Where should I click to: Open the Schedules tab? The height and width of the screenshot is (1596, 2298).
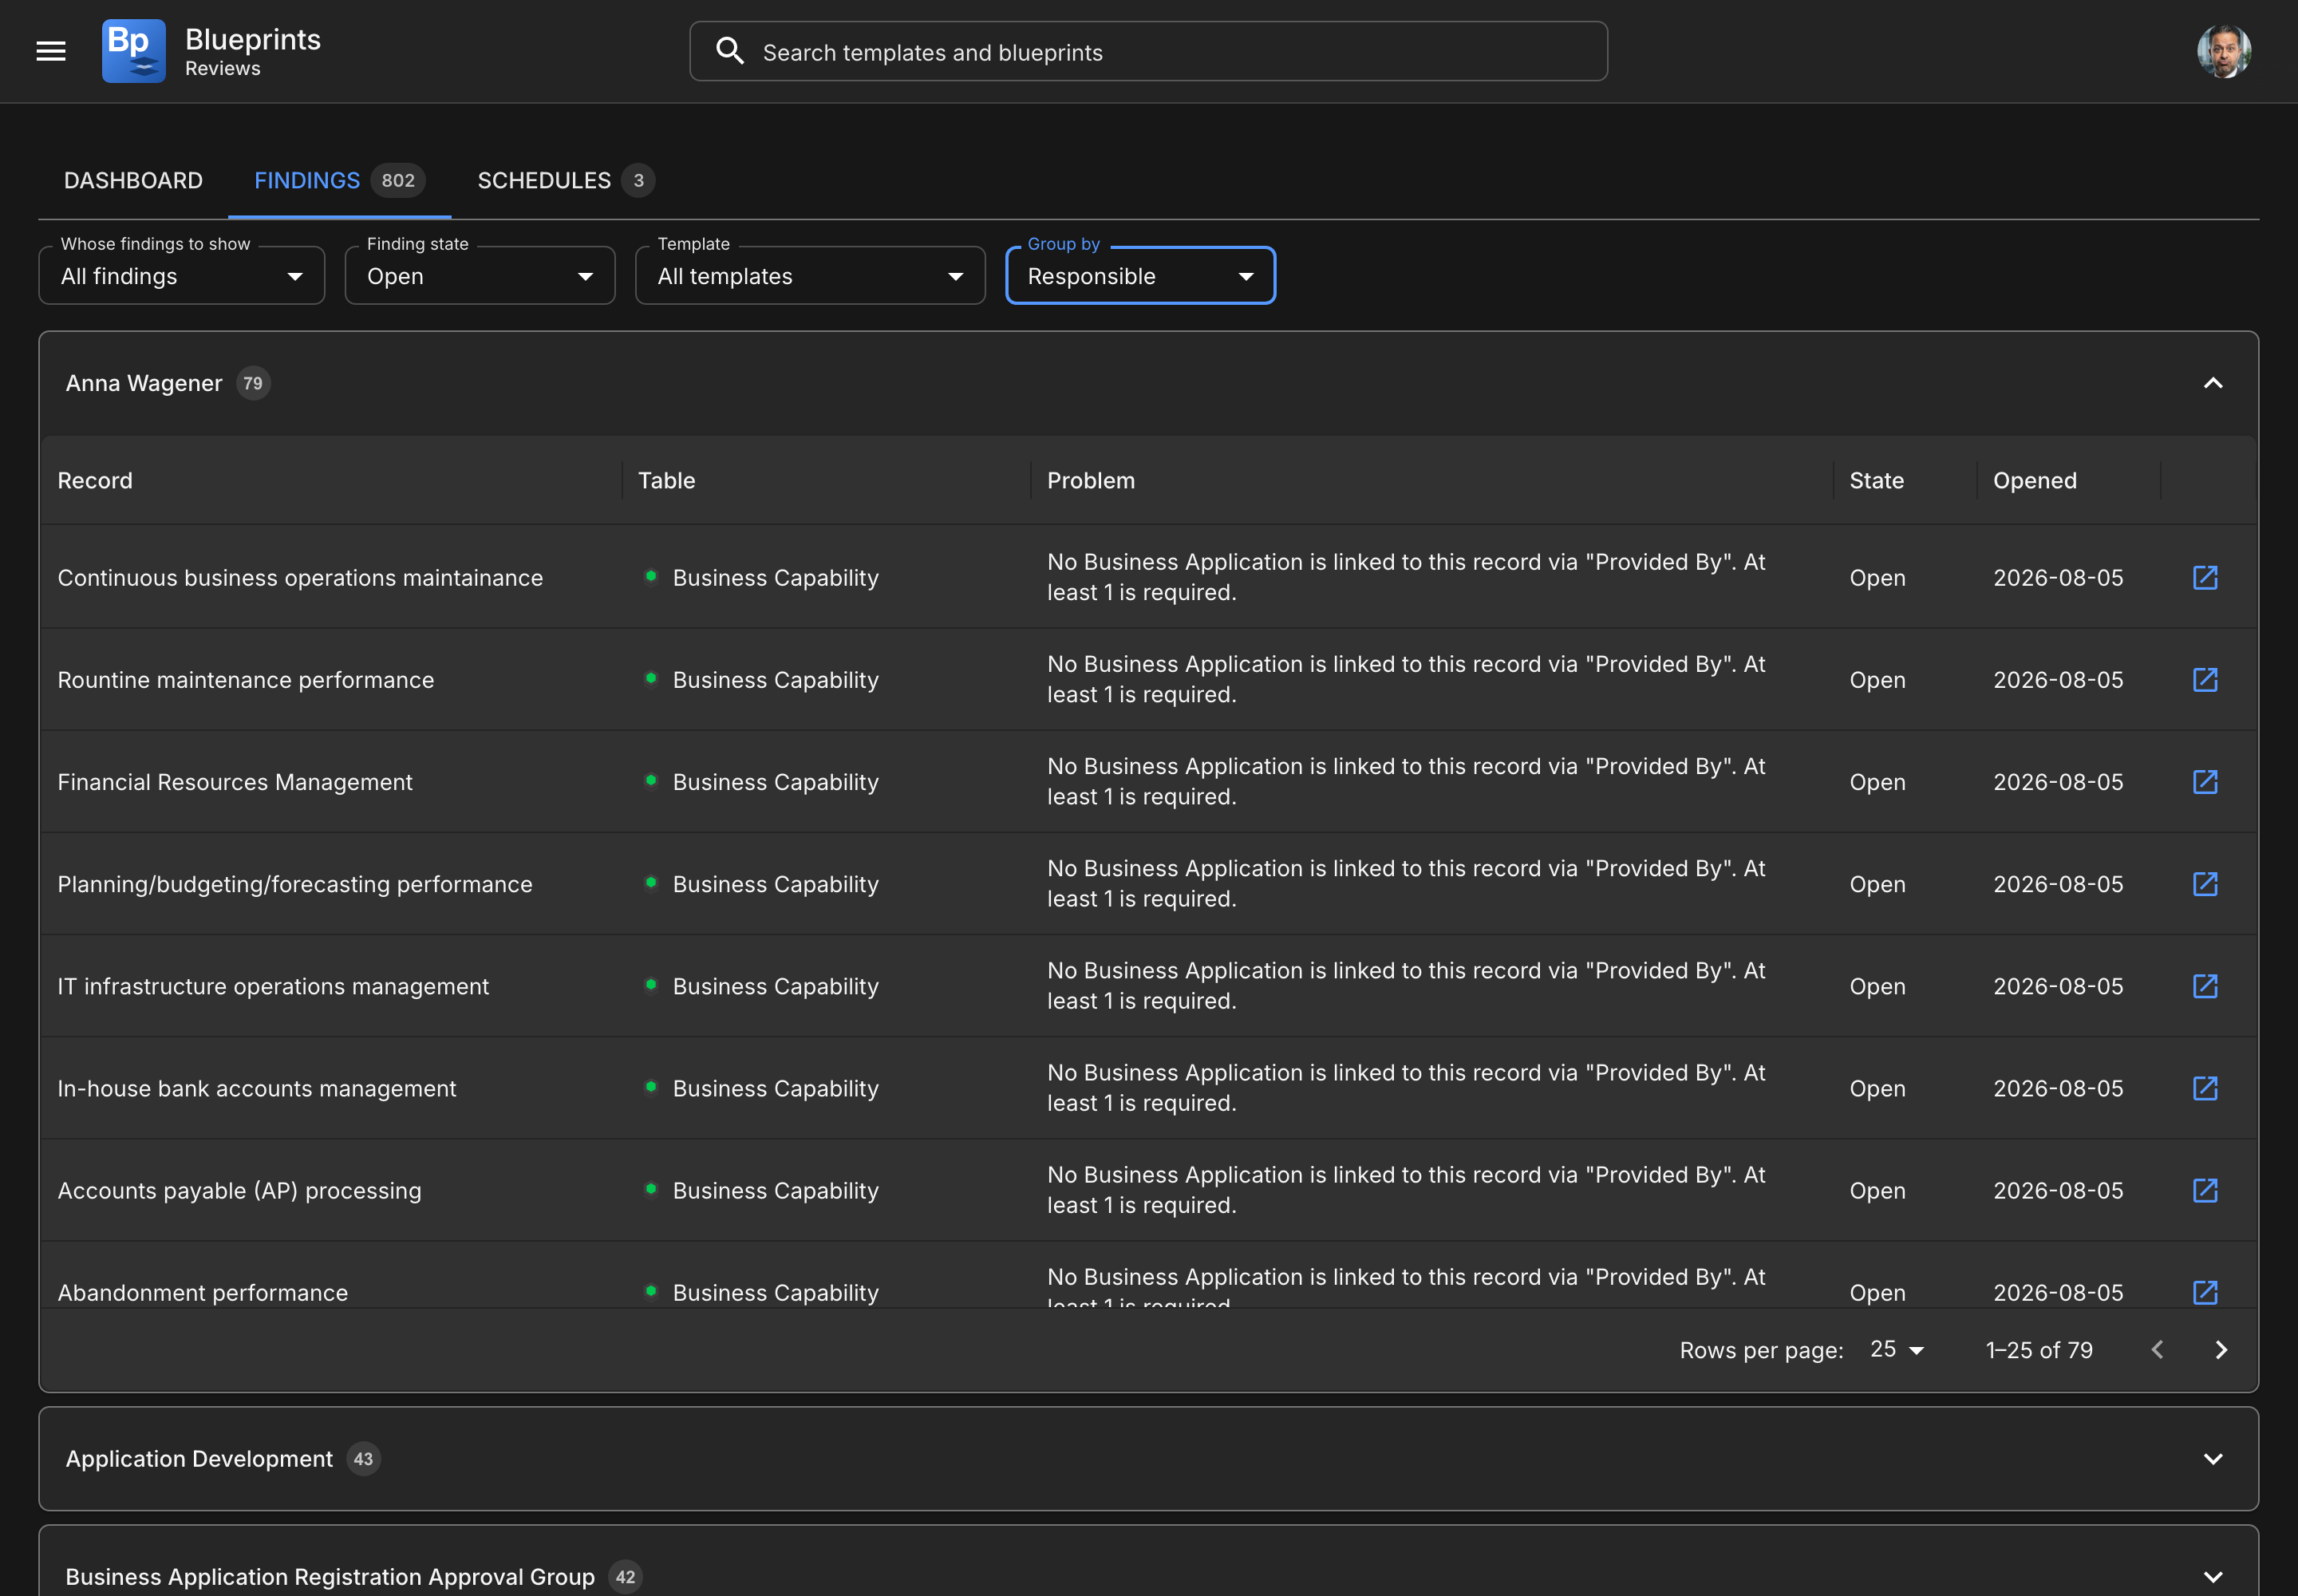click(x=565, y=180)
